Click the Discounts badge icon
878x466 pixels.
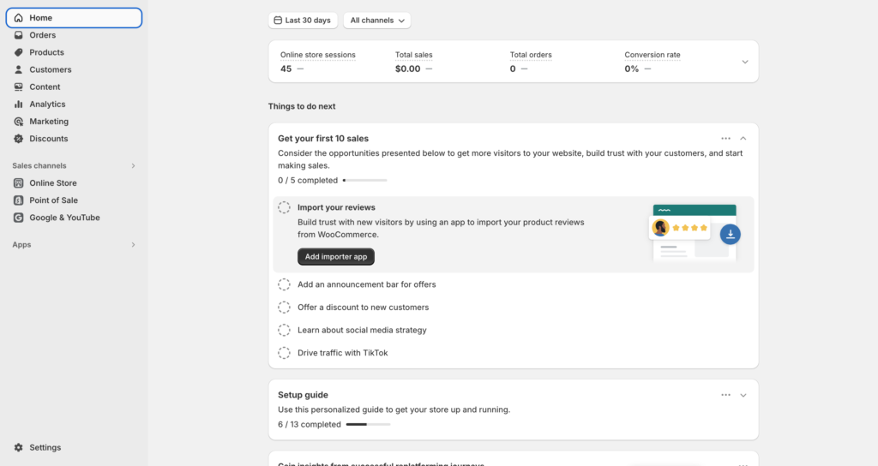click(19, 139)
